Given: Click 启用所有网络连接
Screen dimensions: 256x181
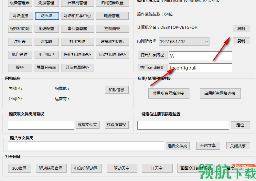Looking at the screenshot, I should pos(220,93).
